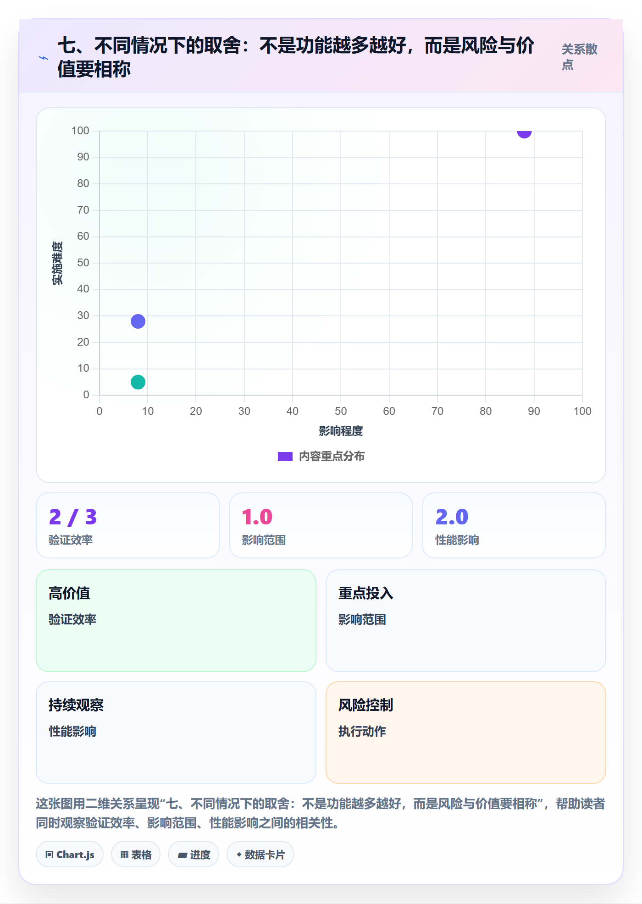Click the 进度 chip's bar icon
642x904 pixels.
(x=183, y=855)
